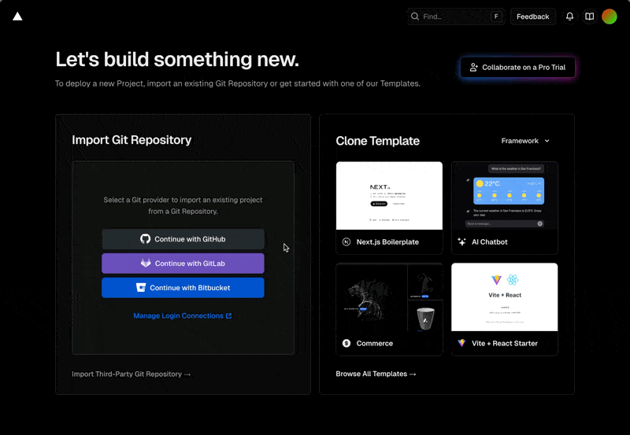Click the Vite logo icon beside Vite + React Starter
Viewport: 630px width, 435px height.
coord(461,343)
